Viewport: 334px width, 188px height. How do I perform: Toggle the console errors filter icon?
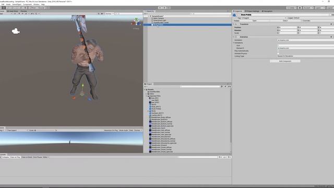229,157
